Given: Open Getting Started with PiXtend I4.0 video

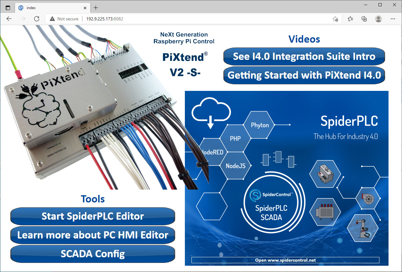Looking at the screenshot, I should pyautogui.click(x=304, y=75).
